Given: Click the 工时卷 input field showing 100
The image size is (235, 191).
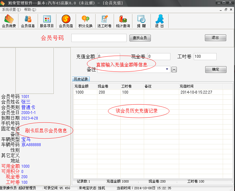Looking at the screenshot, I should click(205, 57).
